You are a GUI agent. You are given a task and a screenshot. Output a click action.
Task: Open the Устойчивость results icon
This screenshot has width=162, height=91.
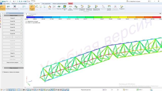point(15,8)
